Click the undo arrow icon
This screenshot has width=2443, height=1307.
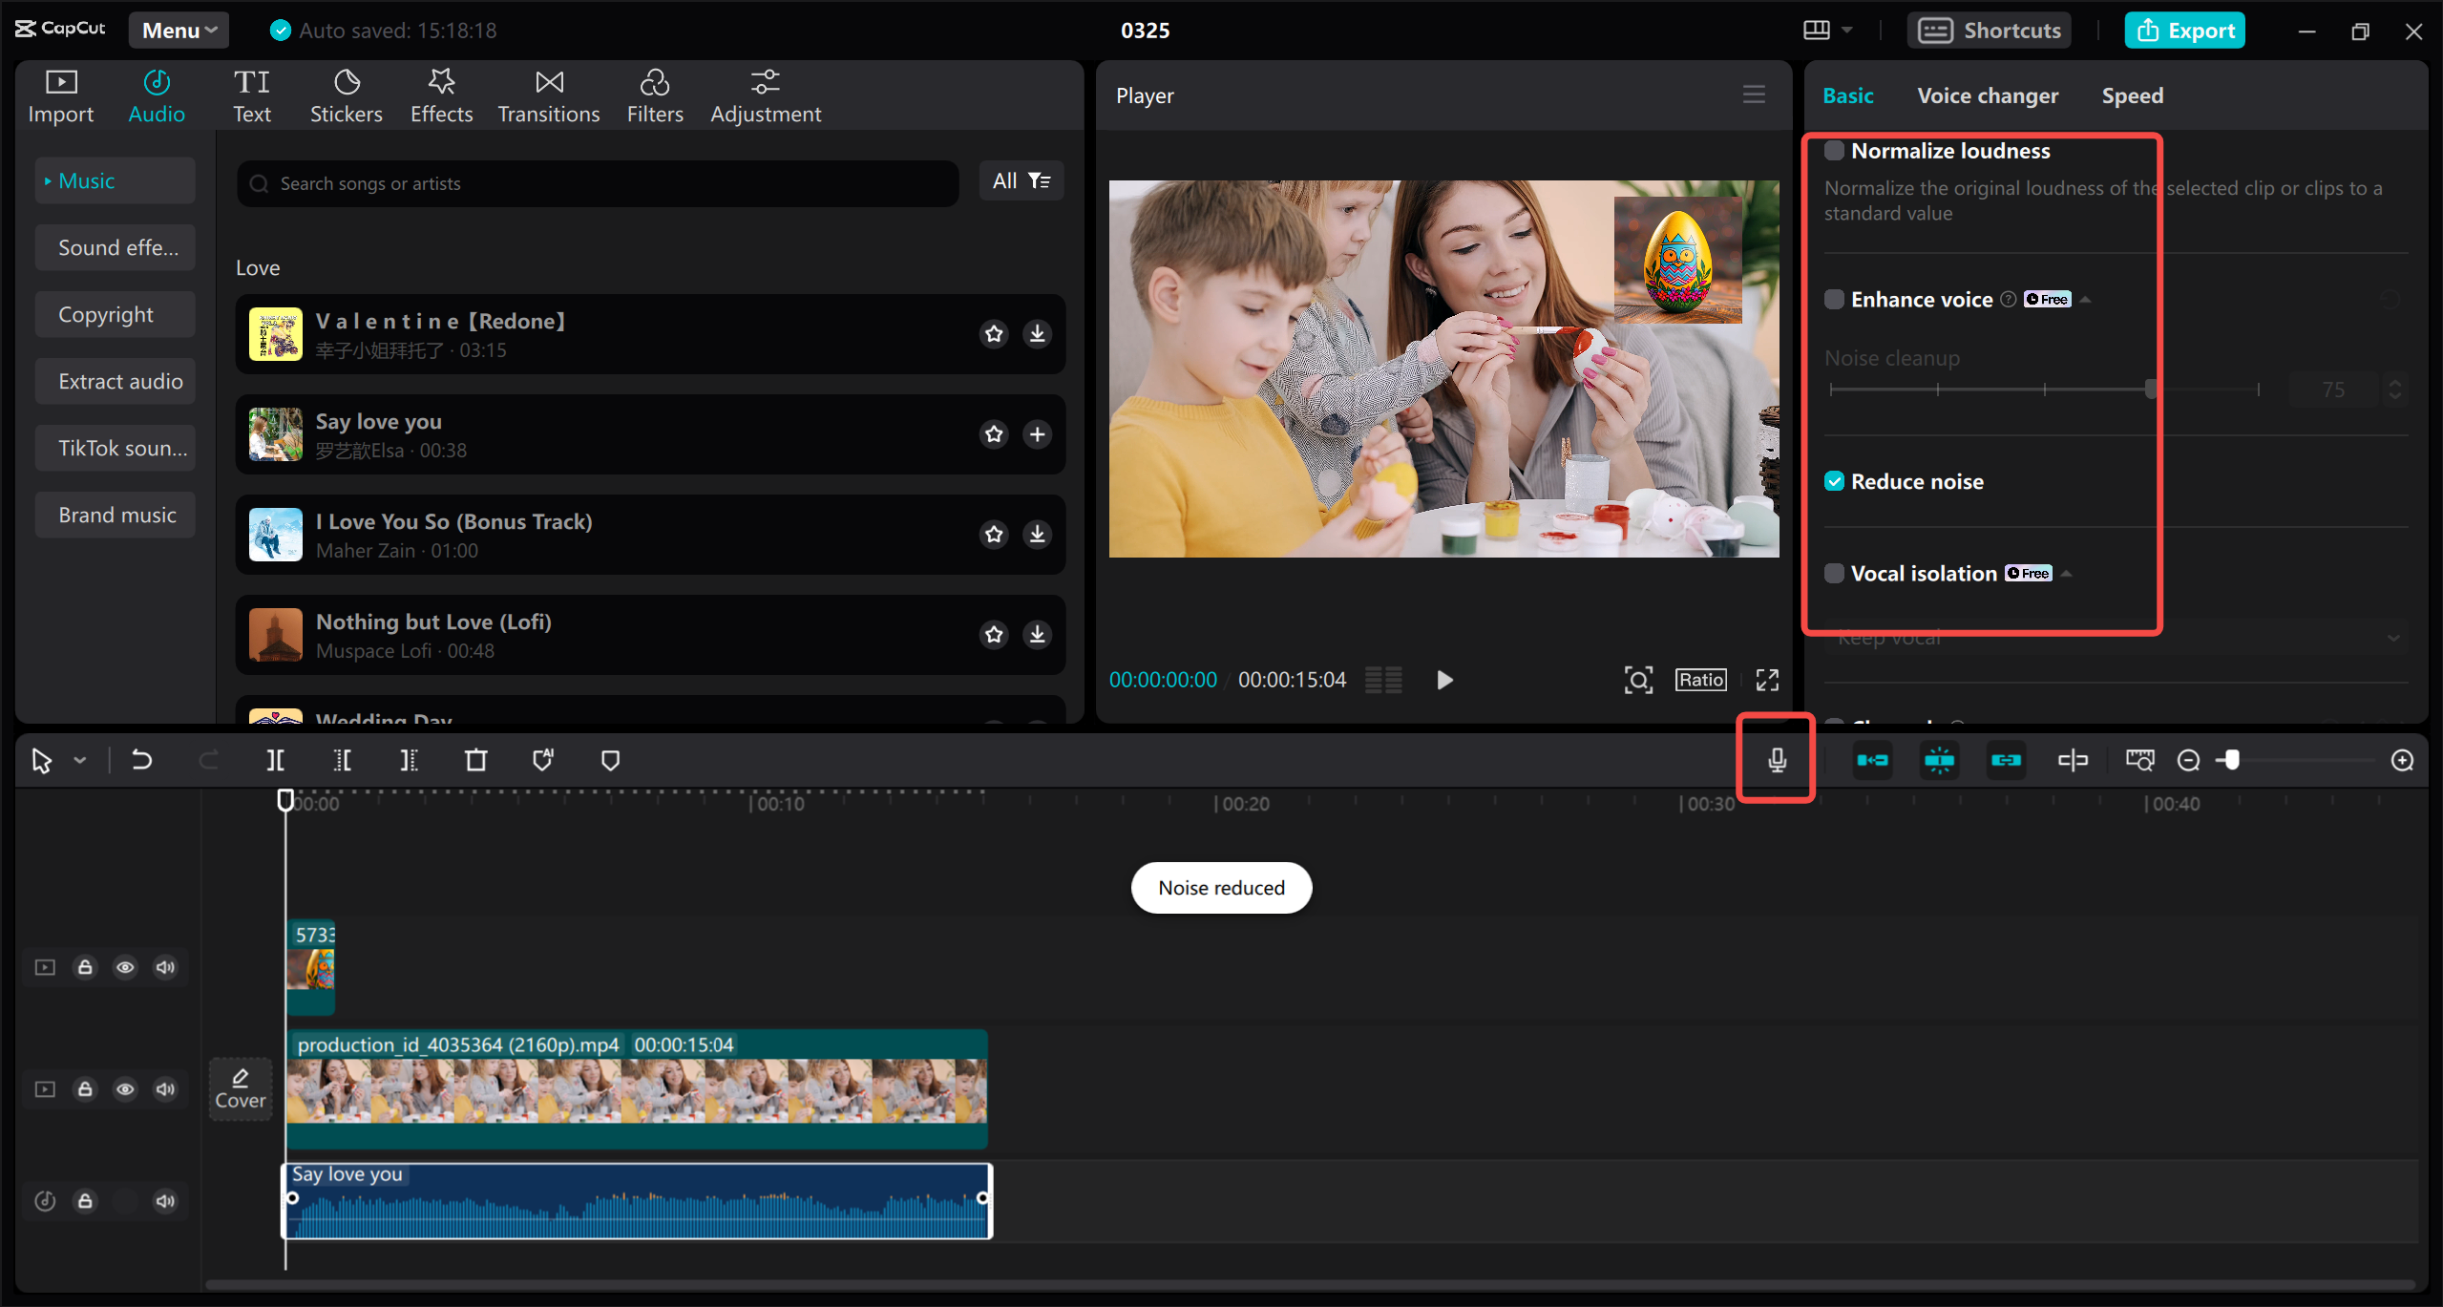[x=141, y=759]
